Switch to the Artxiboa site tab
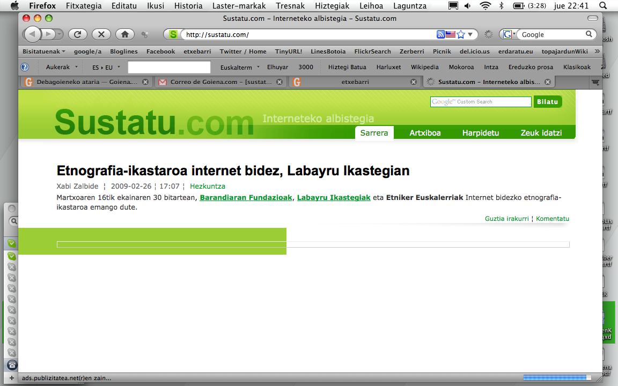The image size is (618, 386). 425,133
